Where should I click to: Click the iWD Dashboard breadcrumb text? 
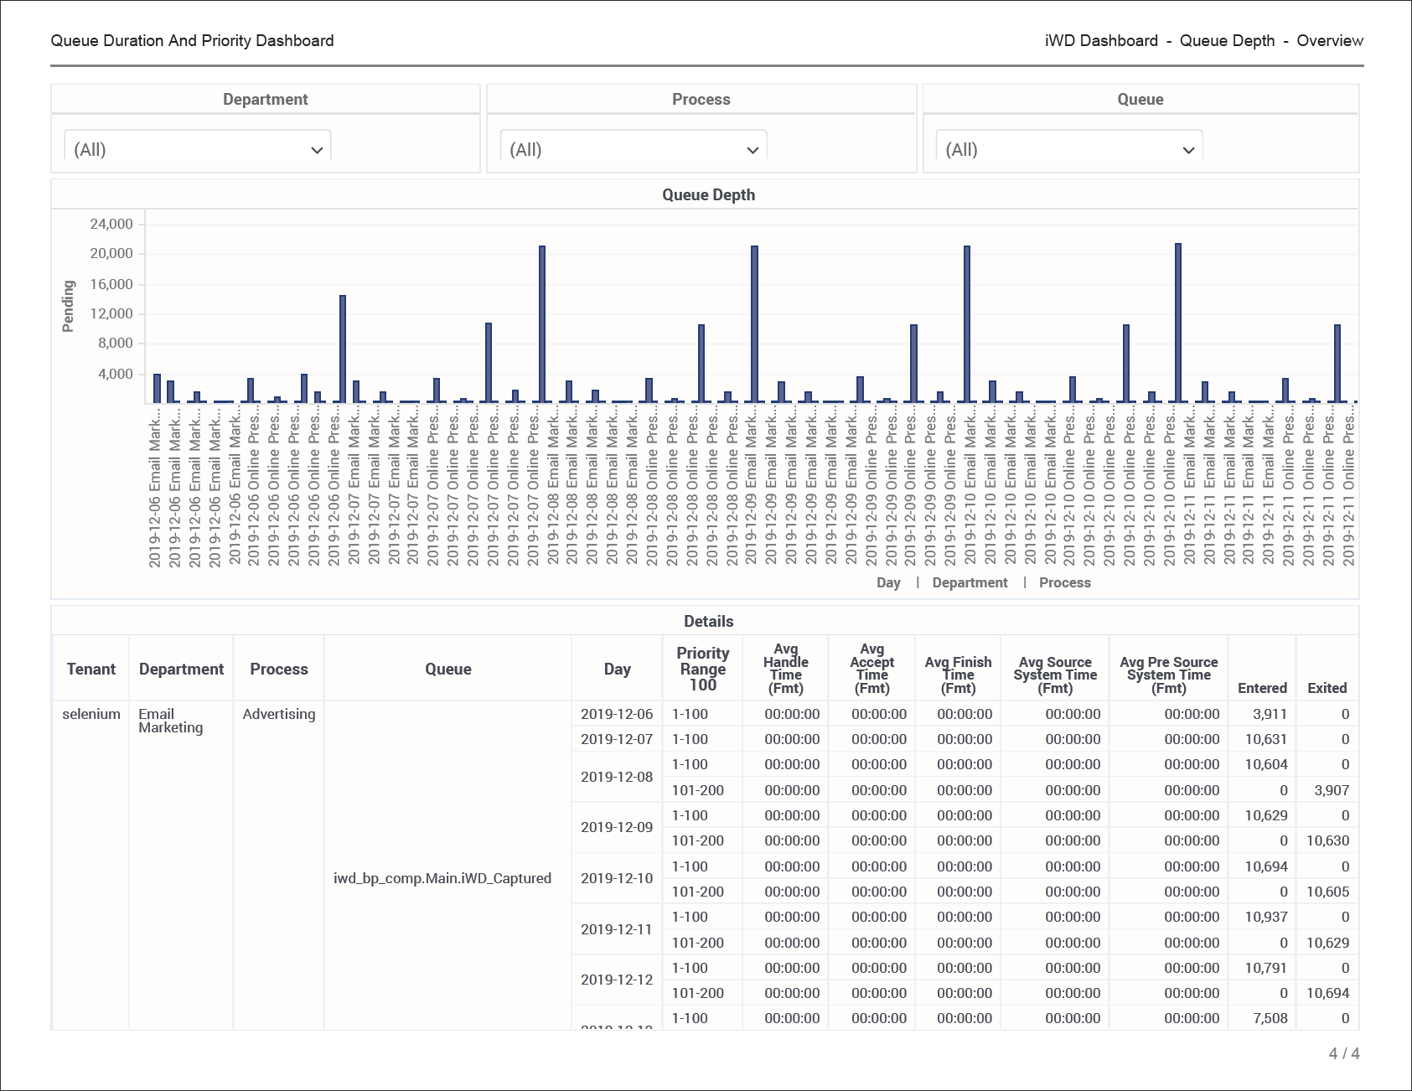click(x=1101, y=40)
